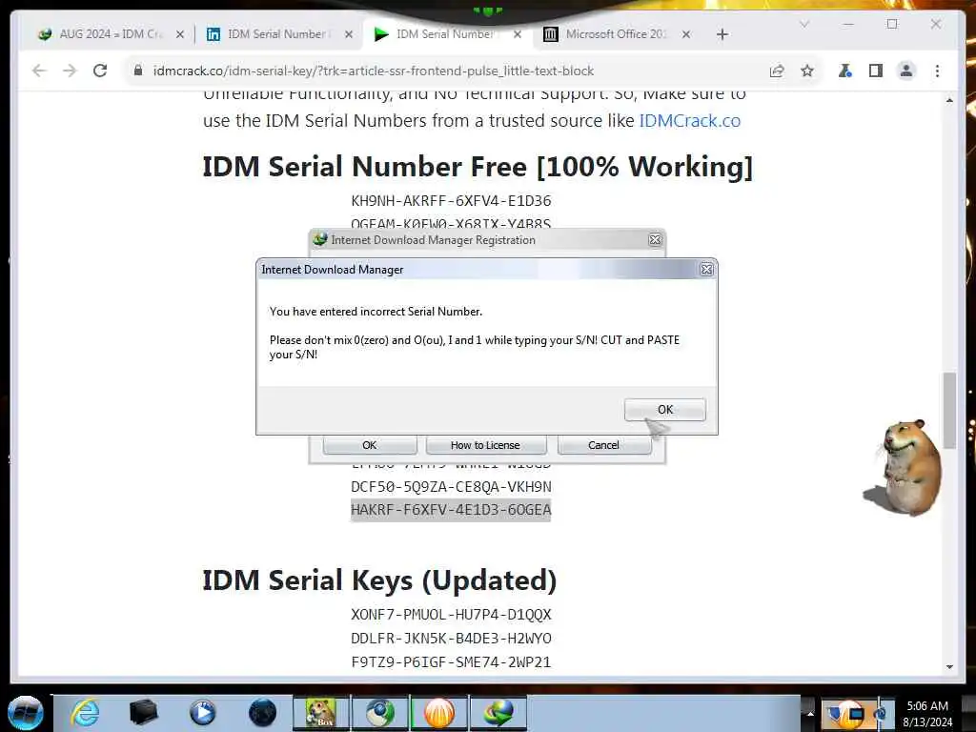This screenshot has height=732, width=976.
Task: Click the scrollbar up arrow
Action: [x=949, y=100]
